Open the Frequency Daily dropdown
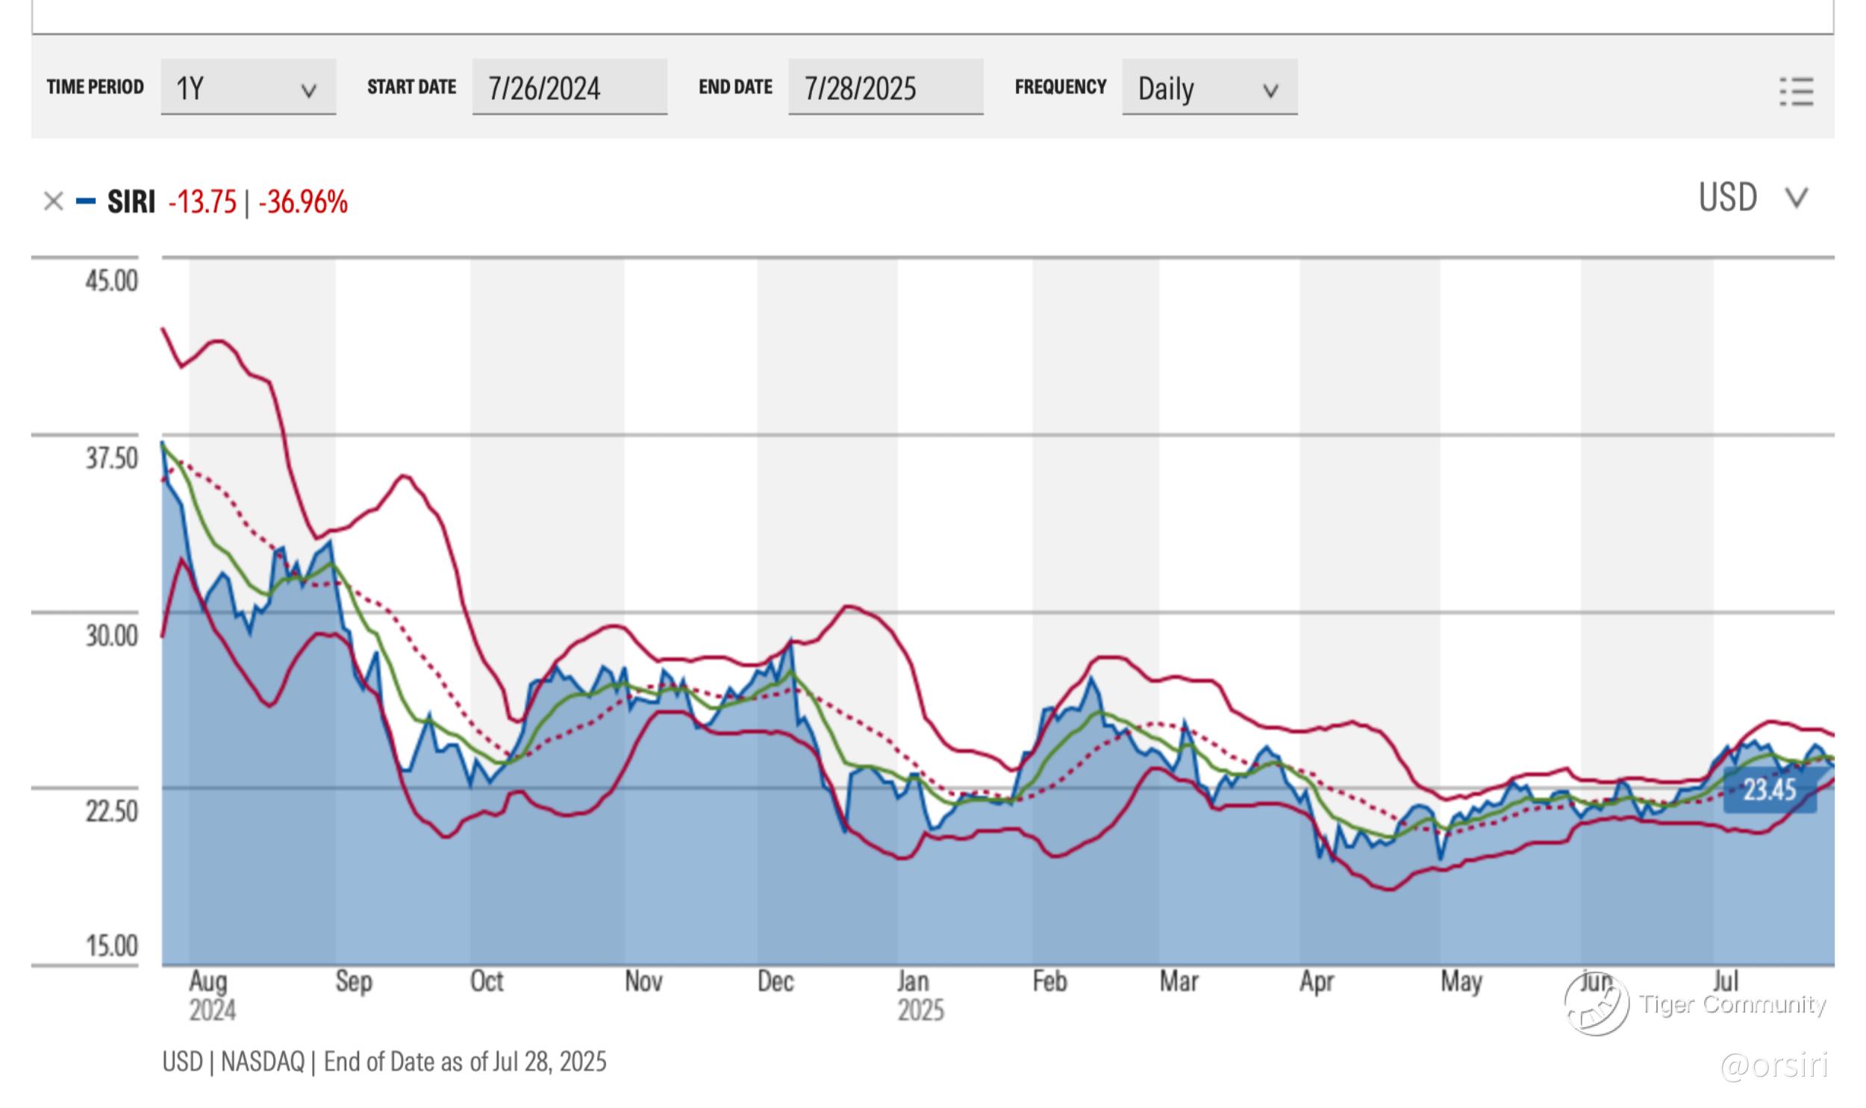This screenshot has height=1108, width=1866. 1208,88
